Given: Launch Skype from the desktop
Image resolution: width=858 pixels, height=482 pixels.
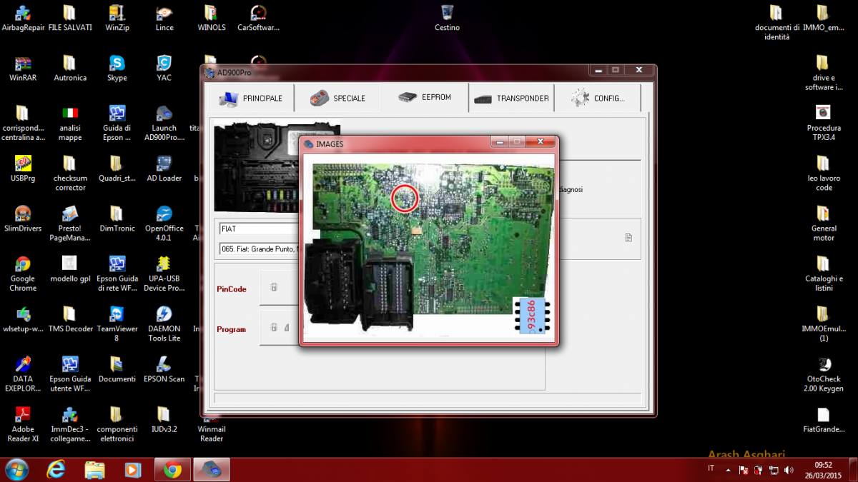Looking at the screenshot, I should tap(117, 68).
